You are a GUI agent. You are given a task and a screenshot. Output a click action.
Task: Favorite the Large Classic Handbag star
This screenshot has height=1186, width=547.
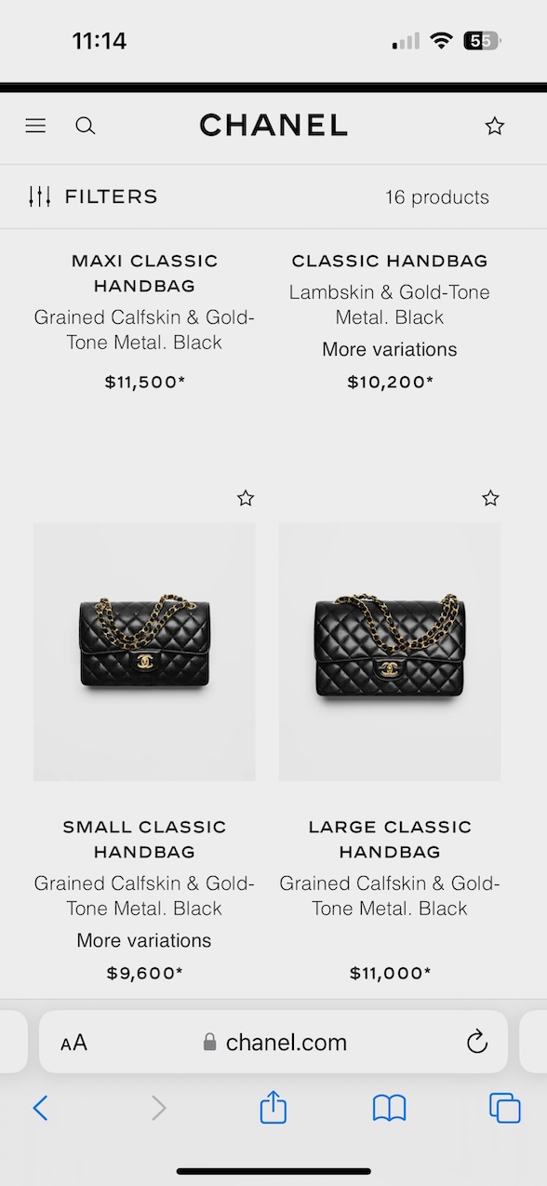coord(491,498)
